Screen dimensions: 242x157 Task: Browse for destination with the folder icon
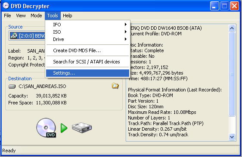pyautogui.click(x=115, y=86)
